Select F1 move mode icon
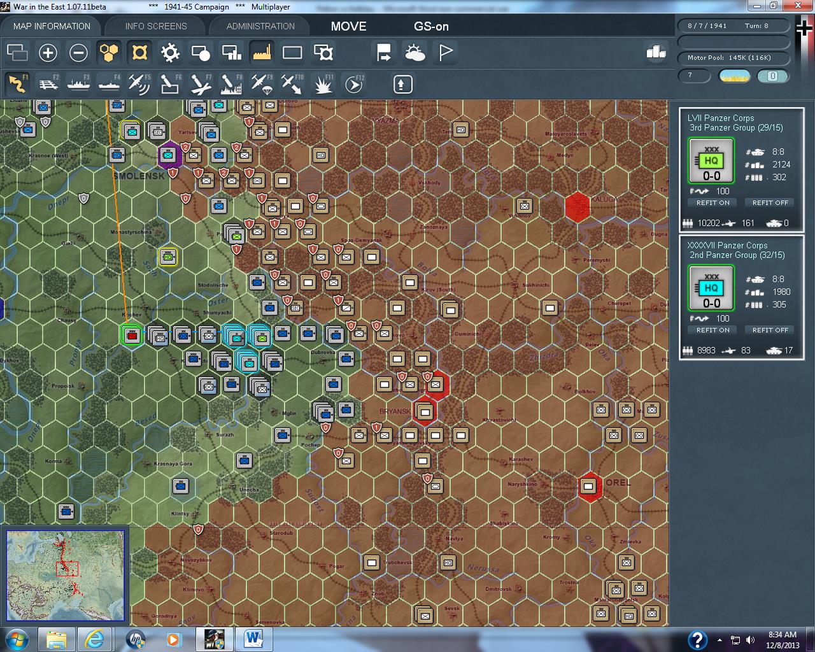The image size is (815, 652). [17, 84]
